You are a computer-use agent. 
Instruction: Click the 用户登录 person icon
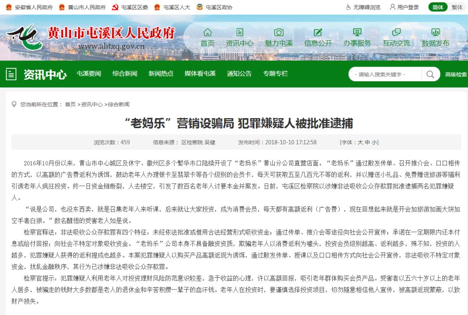[393, 7]
